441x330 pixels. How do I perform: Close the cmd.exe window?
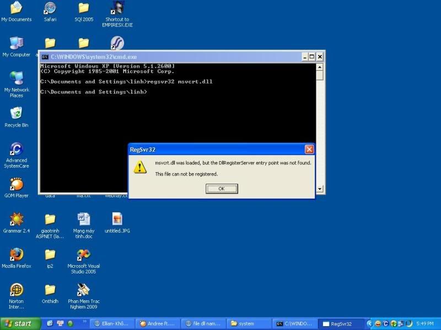click(320, 57)
